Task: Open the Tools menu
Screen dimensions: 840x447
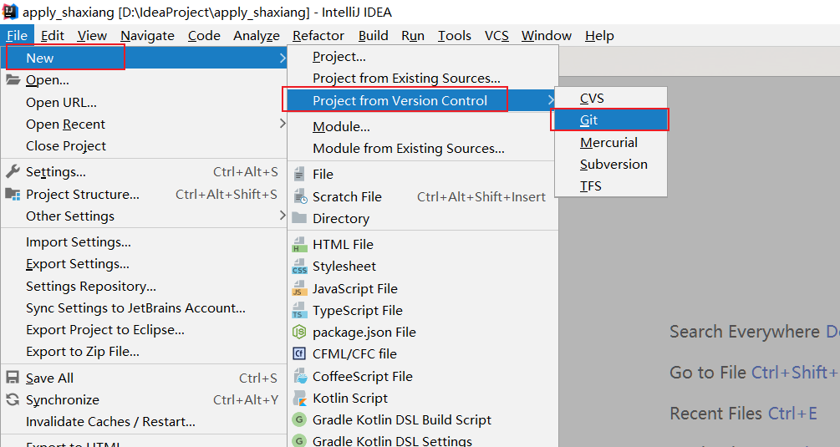Action: pyautogui.click(x=455, y=35)
